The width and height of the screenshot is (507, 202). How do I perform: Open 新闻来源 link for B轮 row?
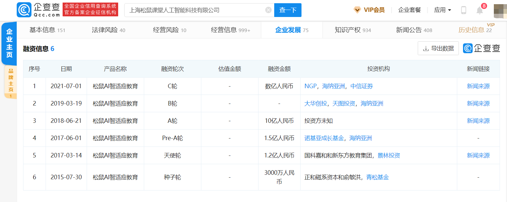(x=478, y=104)
